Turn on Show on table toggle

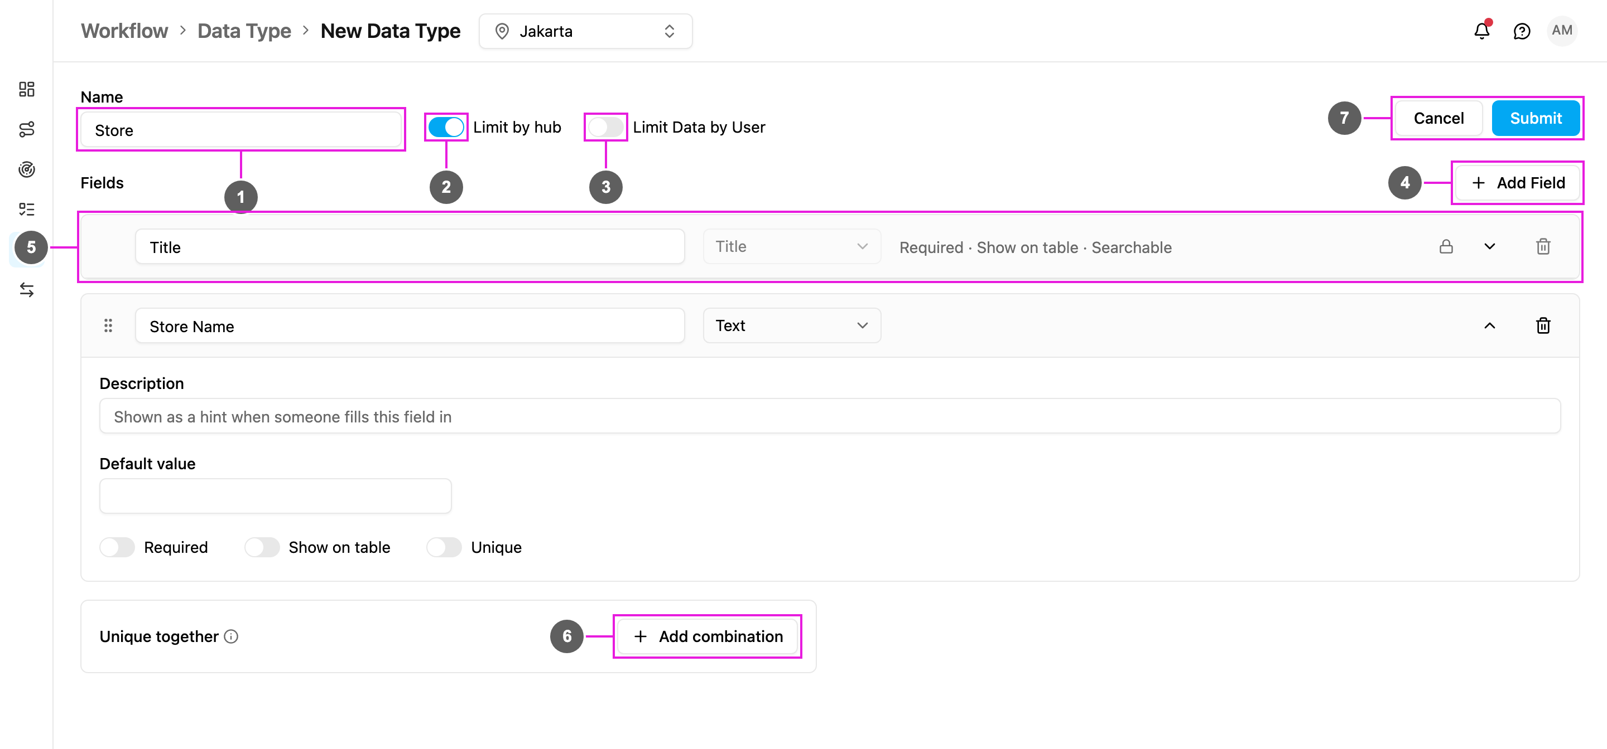pyautogui.click(x=262, y=547)
